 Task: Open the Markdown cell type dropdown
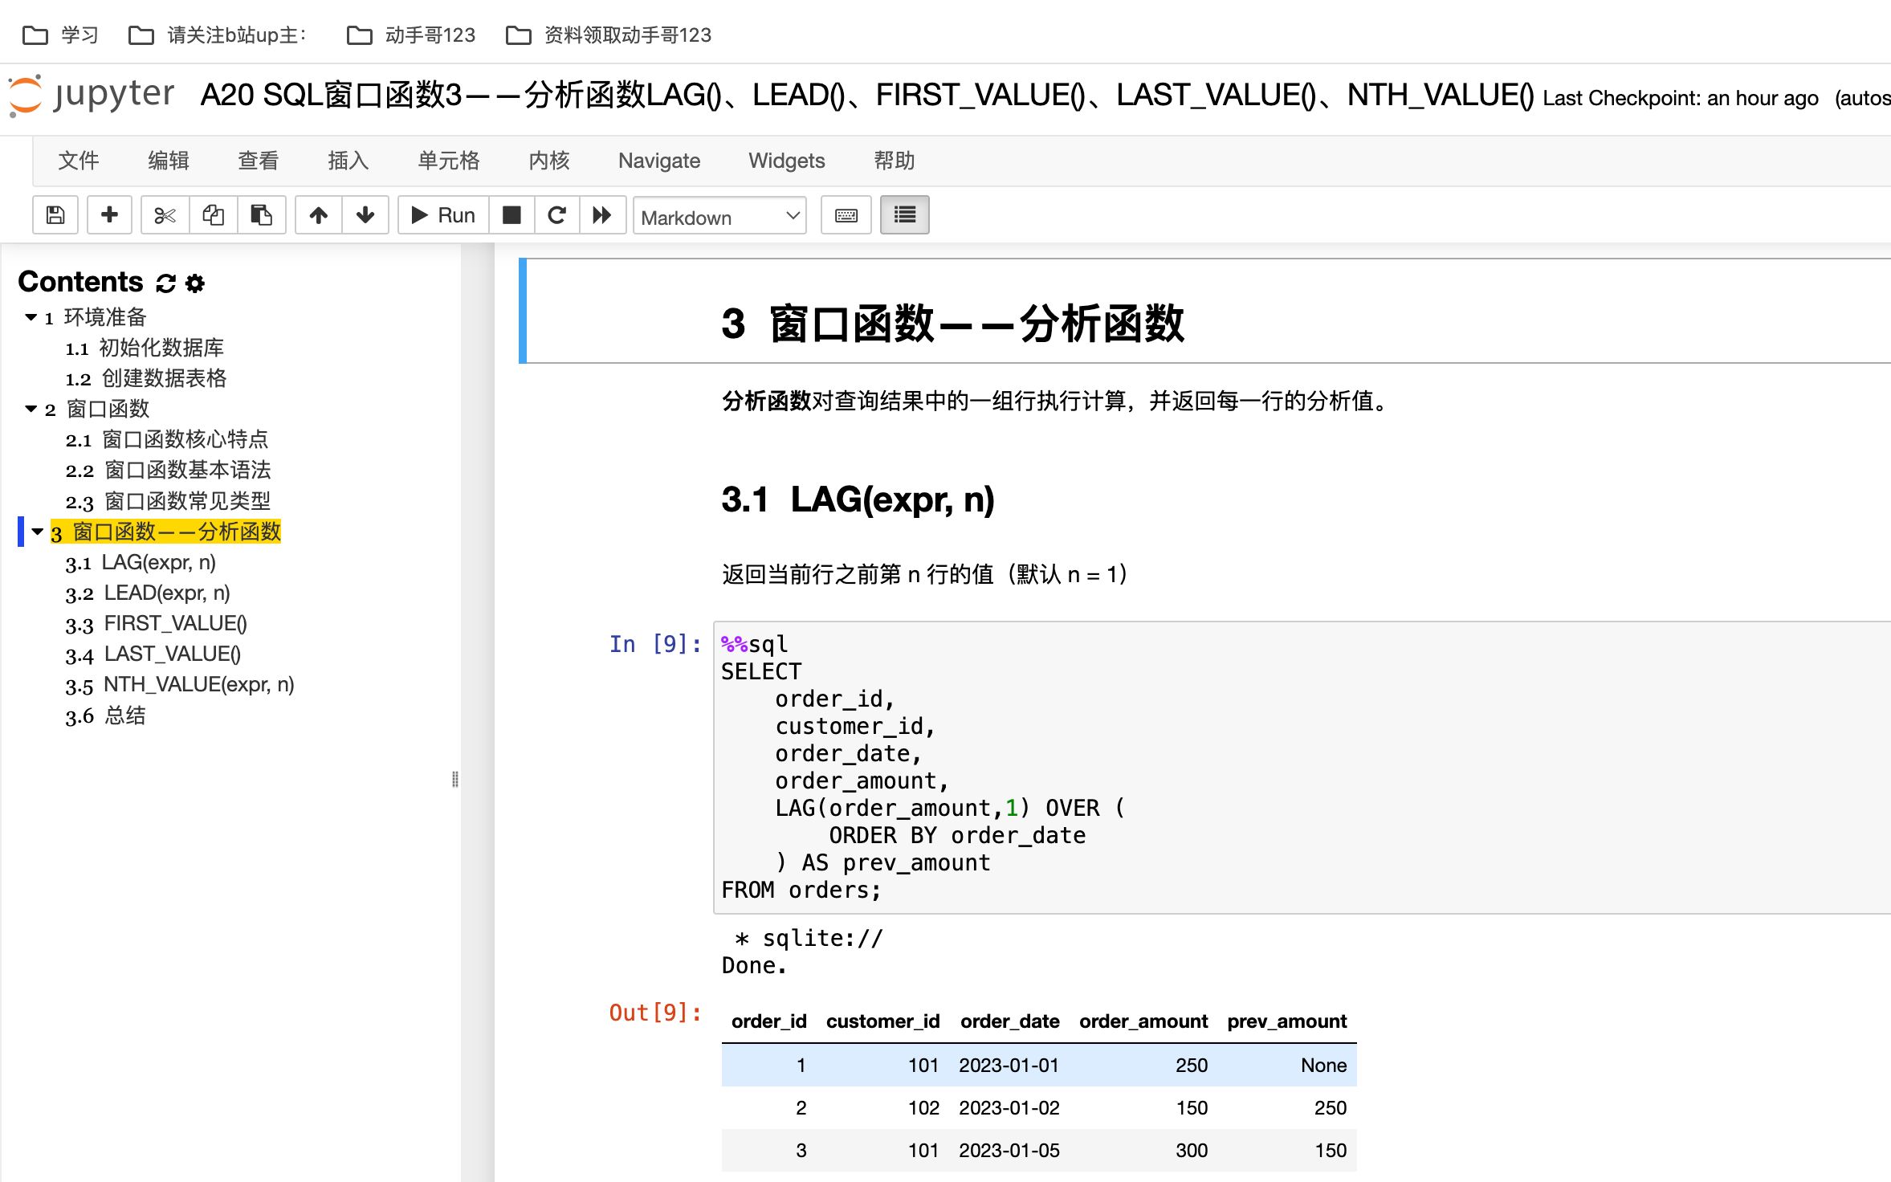click(x=719, y=215)
